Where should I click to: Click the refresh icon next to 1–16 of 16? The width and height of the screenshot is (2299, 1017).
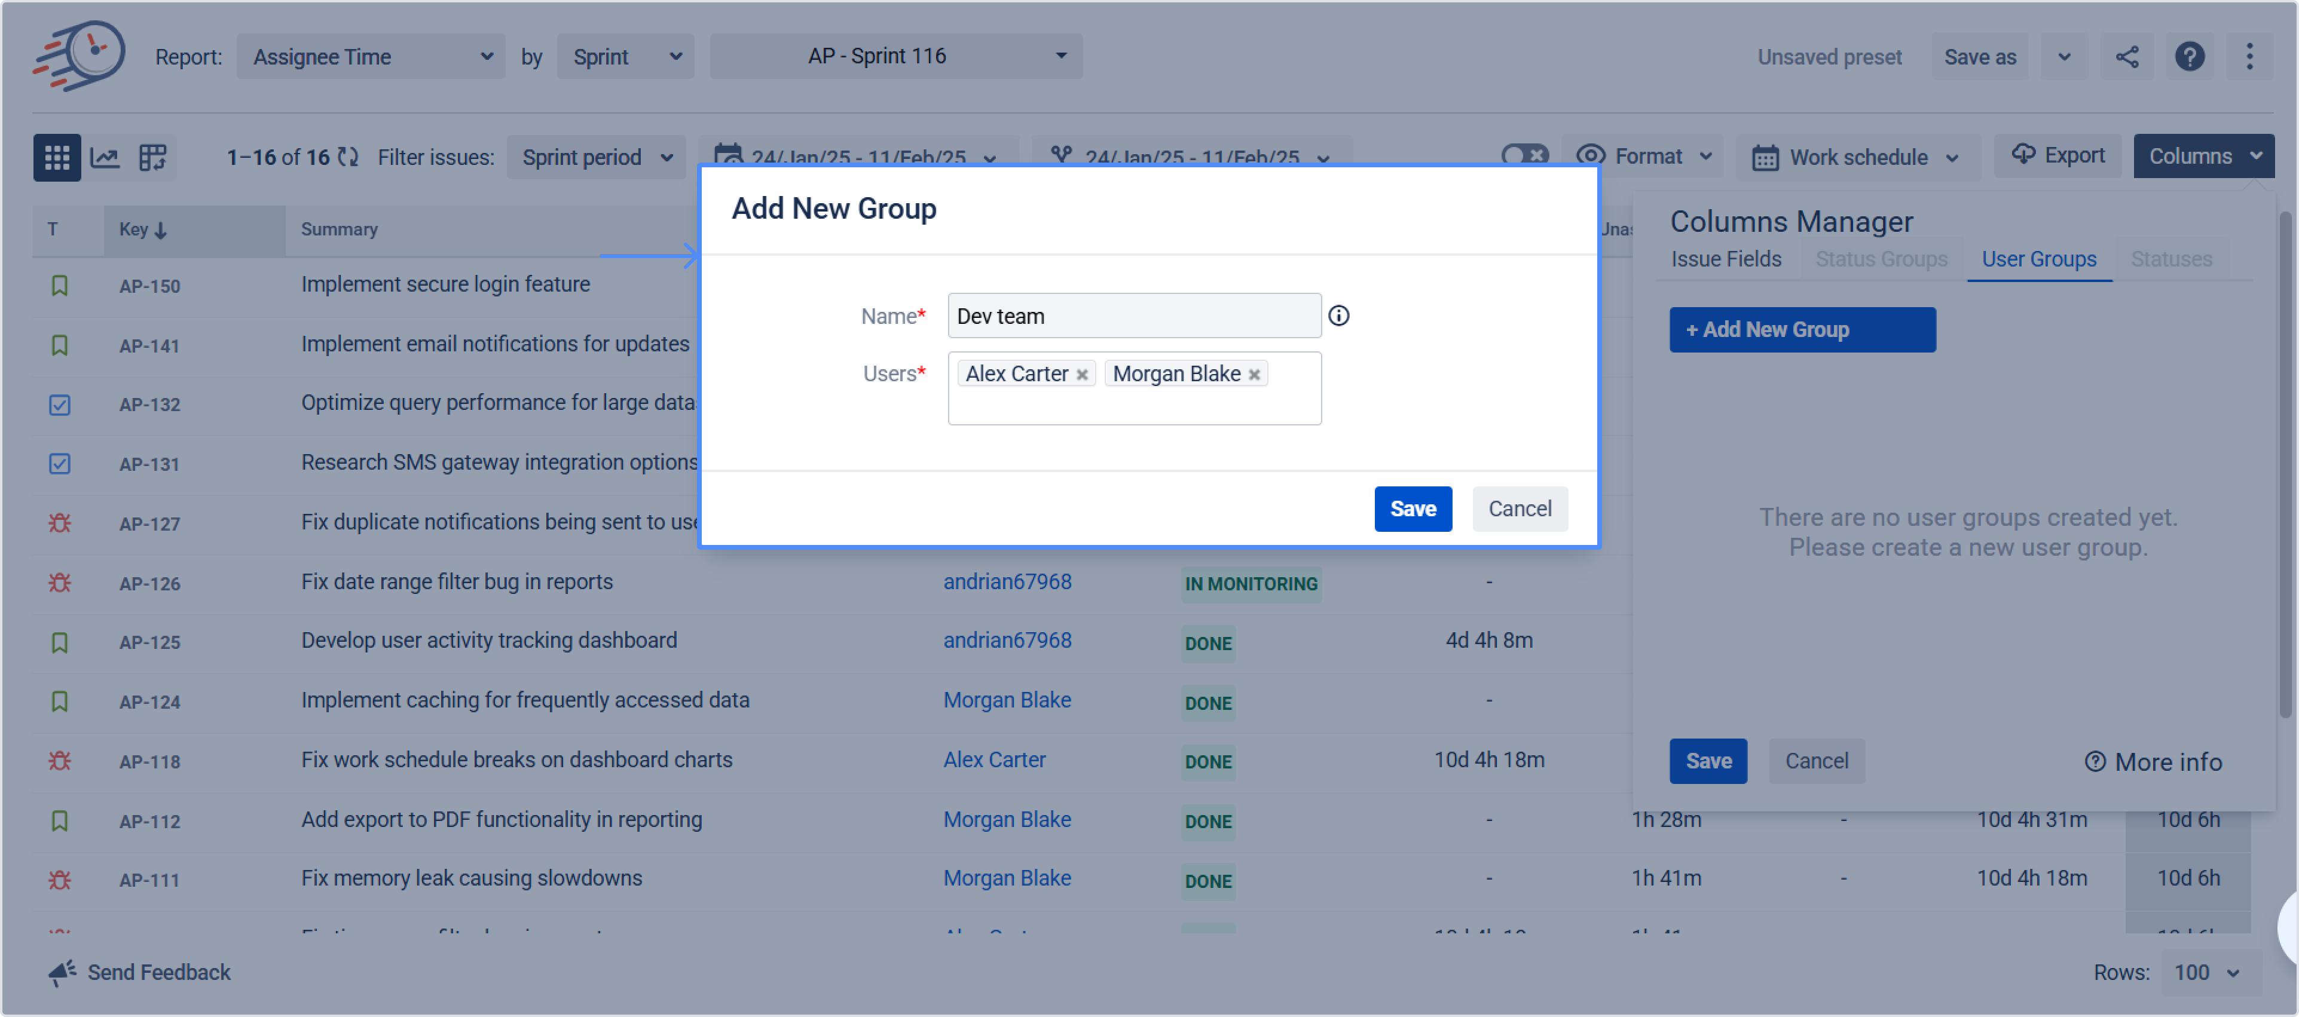coord(348,158)
